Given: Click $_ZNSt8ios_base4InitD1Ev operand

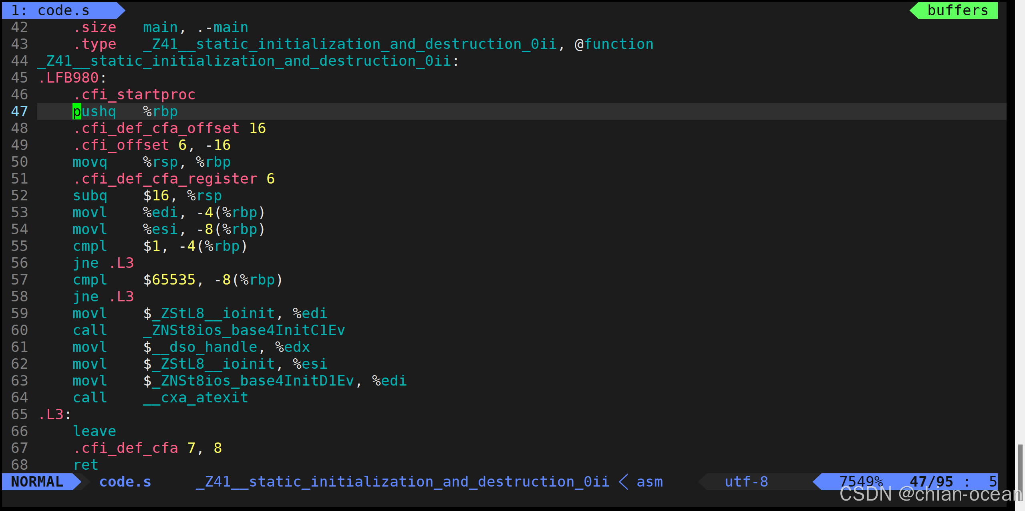Looking at the screenshot, I should 249,381.
